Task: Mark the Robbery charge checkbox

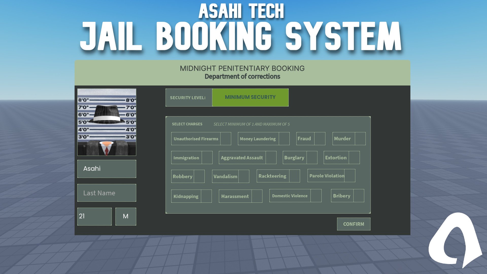Action: point(199,176)
